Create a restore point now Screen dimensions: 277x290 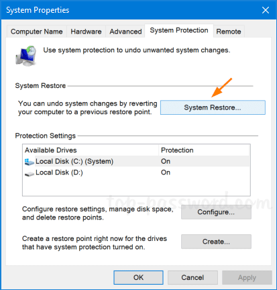[x=216, y=242]
